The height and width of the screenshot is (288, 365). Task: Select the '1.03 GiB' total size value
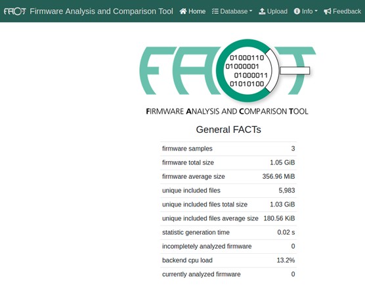click(282, 204)
